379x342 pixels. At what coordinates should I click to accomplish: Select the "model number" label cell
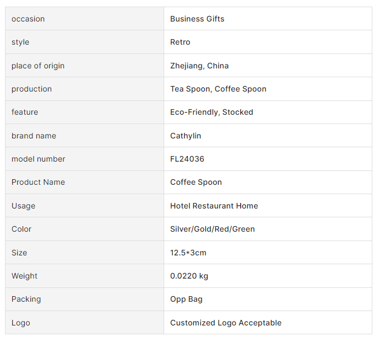[39, 159]
